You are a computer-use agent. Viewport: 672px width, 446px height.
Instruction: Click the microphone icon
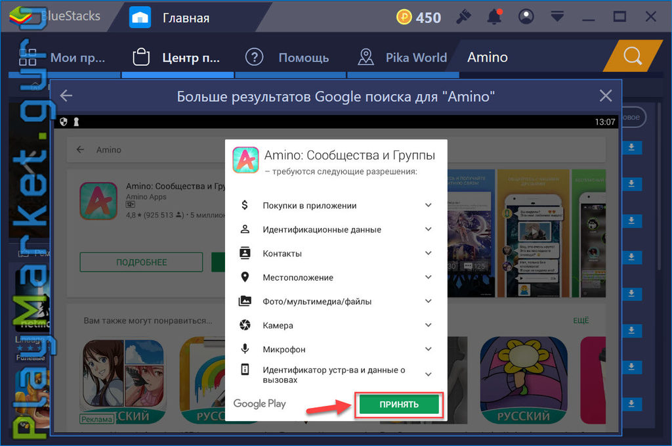tap(245, 349)
